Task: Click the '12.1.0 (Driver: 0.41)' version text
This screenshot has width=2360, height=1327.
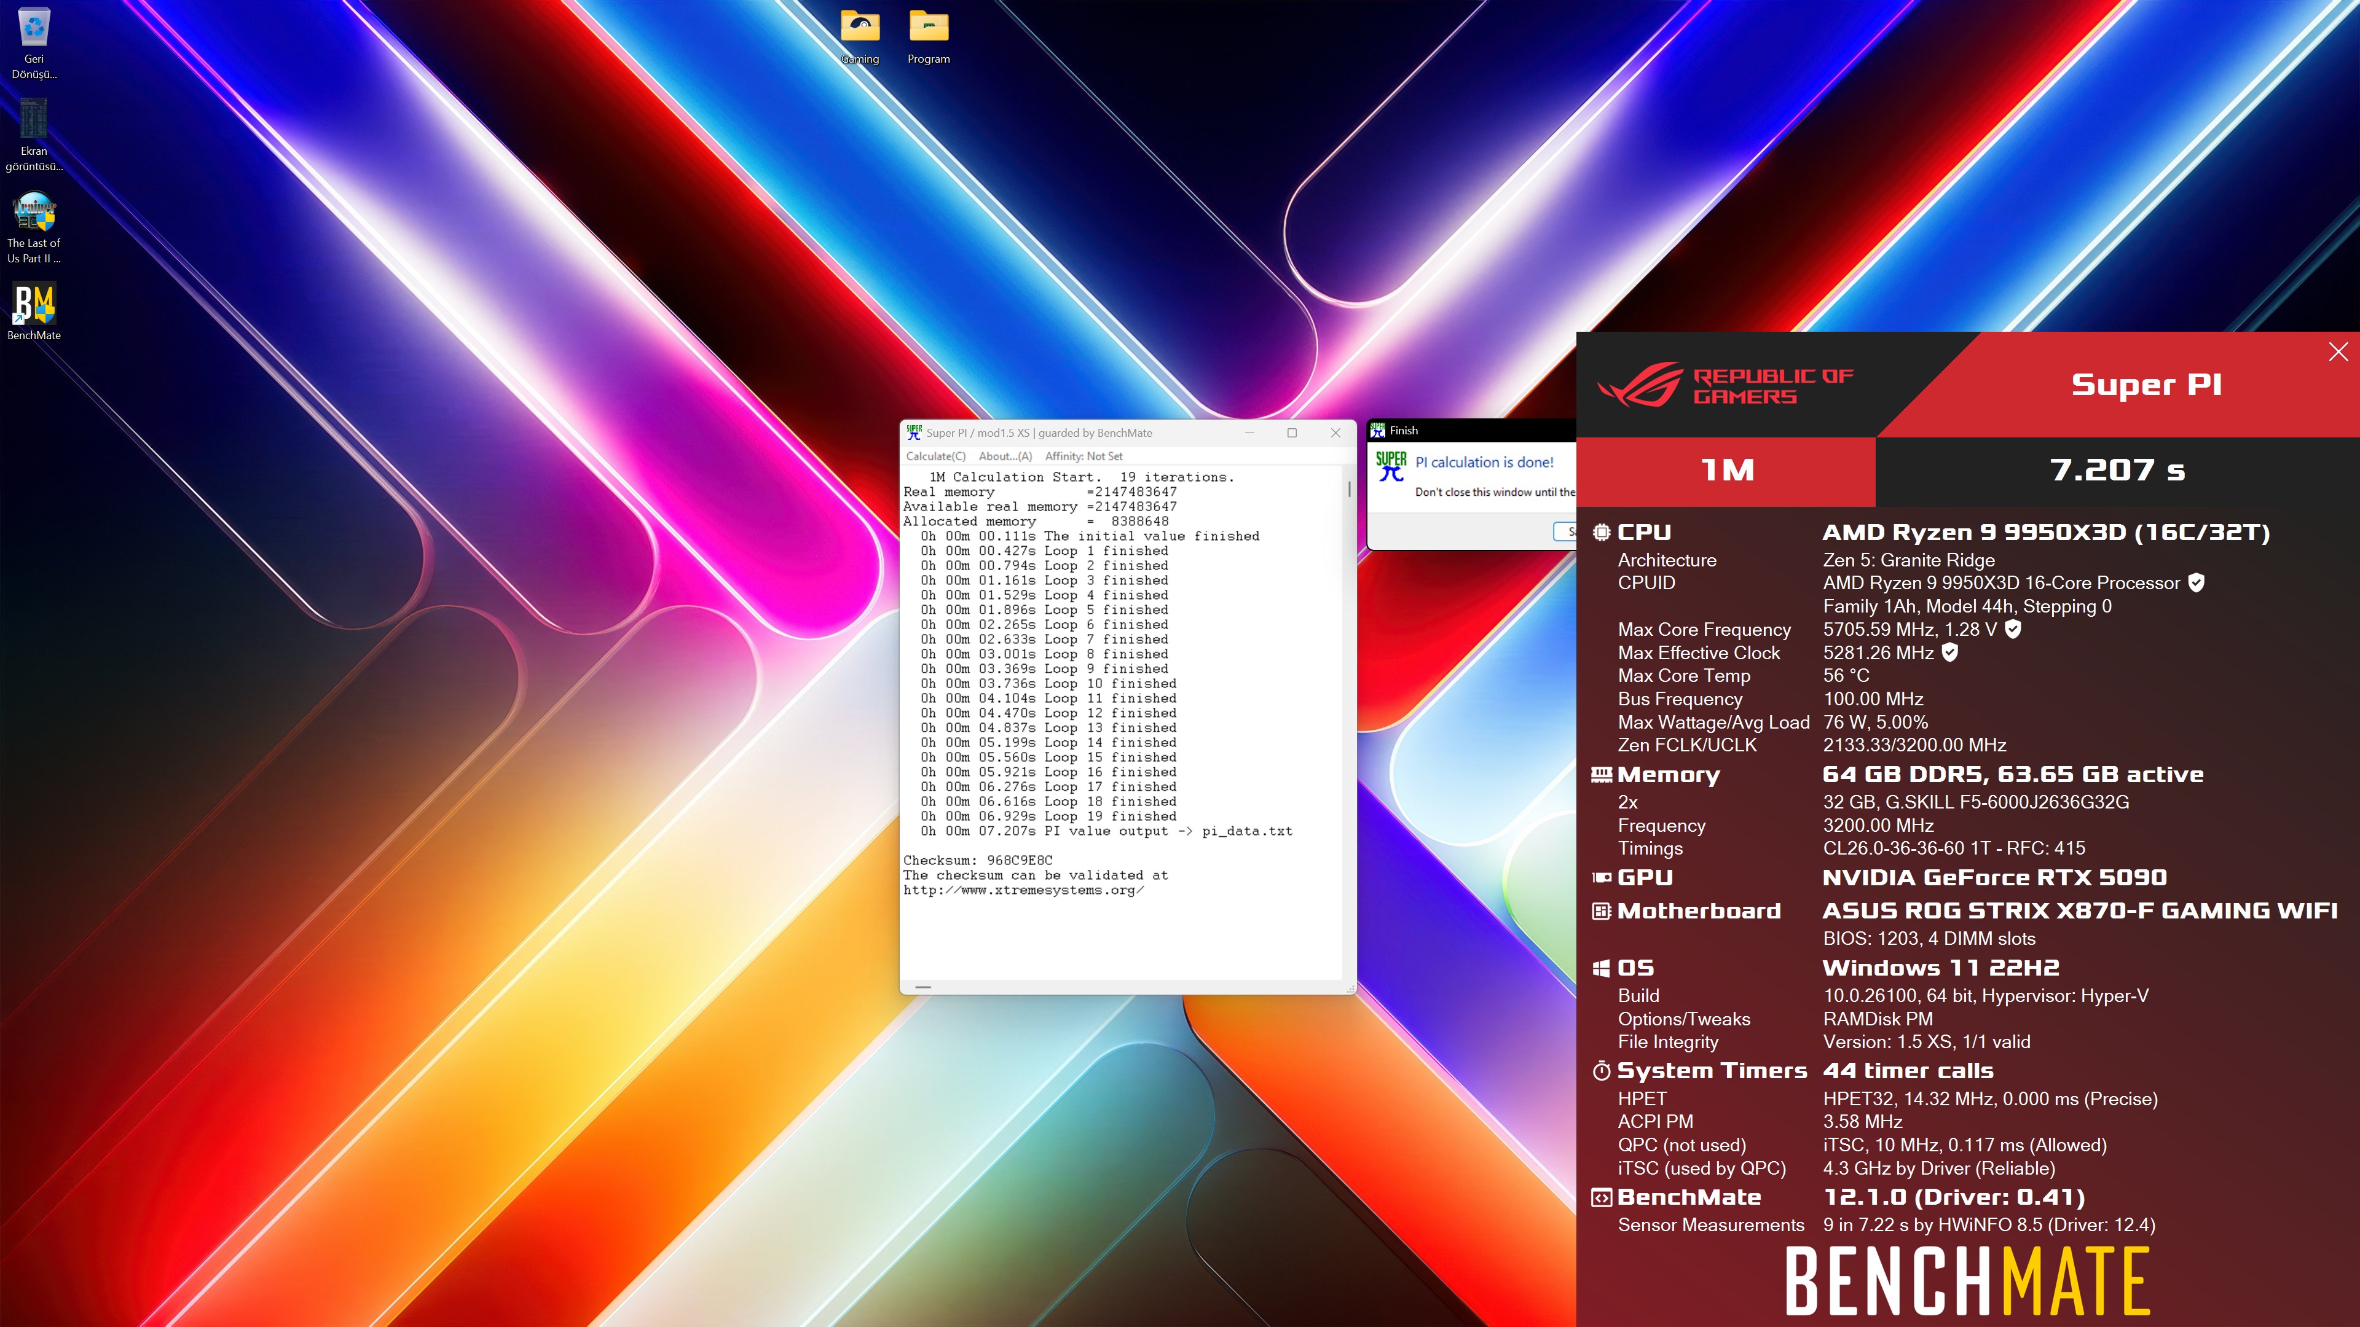Action: pyautogui.click(x=1953, y=1198)
